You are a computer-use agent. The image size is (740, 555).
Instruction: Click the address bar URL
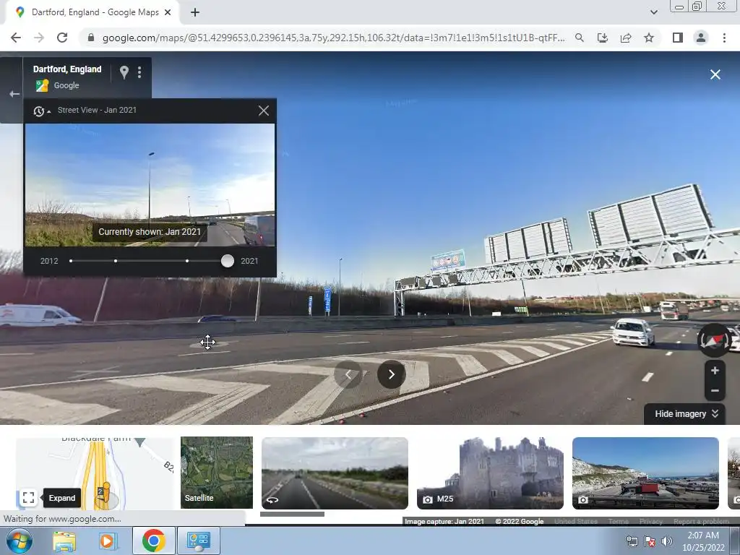333,38
